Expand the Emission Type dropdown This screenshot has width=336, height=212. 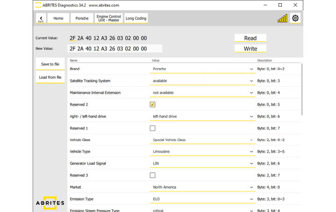(x=203, y=199)
